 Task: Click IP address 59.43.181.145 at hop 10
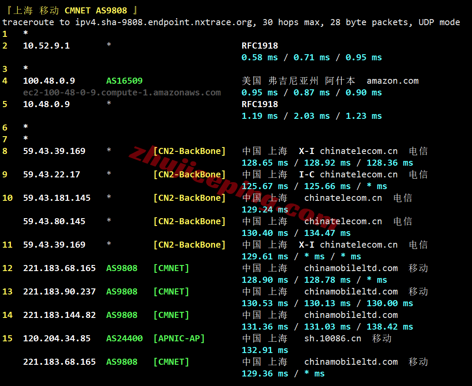(x=57, y=198)
